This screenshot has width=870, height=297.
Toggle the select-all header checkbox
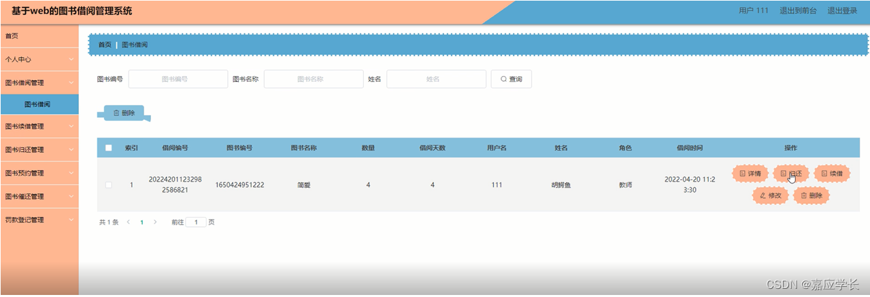[x=108, y=148]
